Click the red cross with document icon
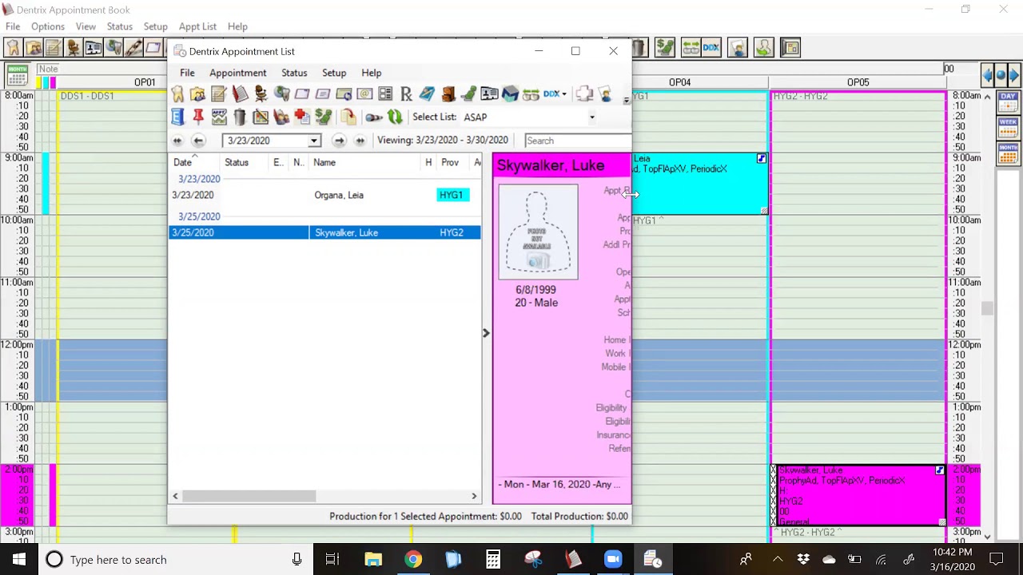This screenshot has height=575, width=1023. click(x=302, y=117)
